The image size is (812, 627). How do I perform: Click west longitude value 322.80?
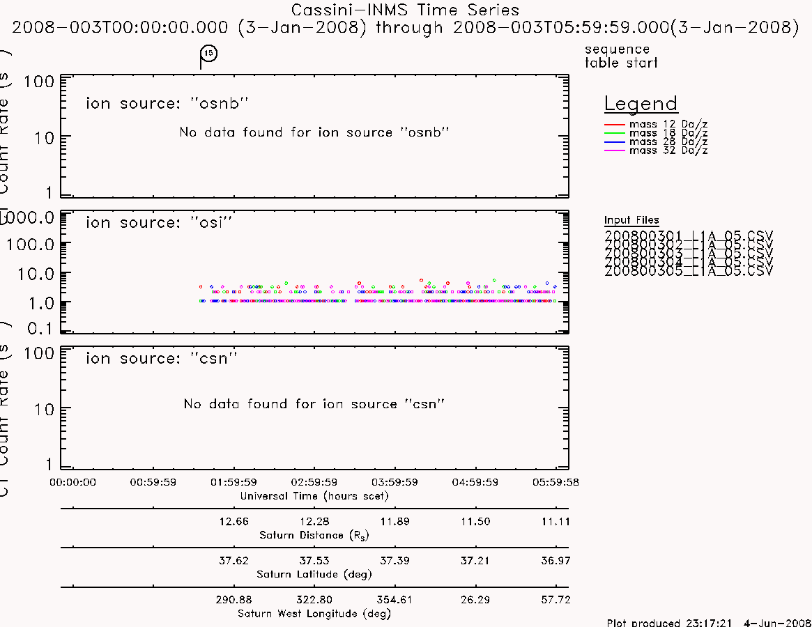314,600
